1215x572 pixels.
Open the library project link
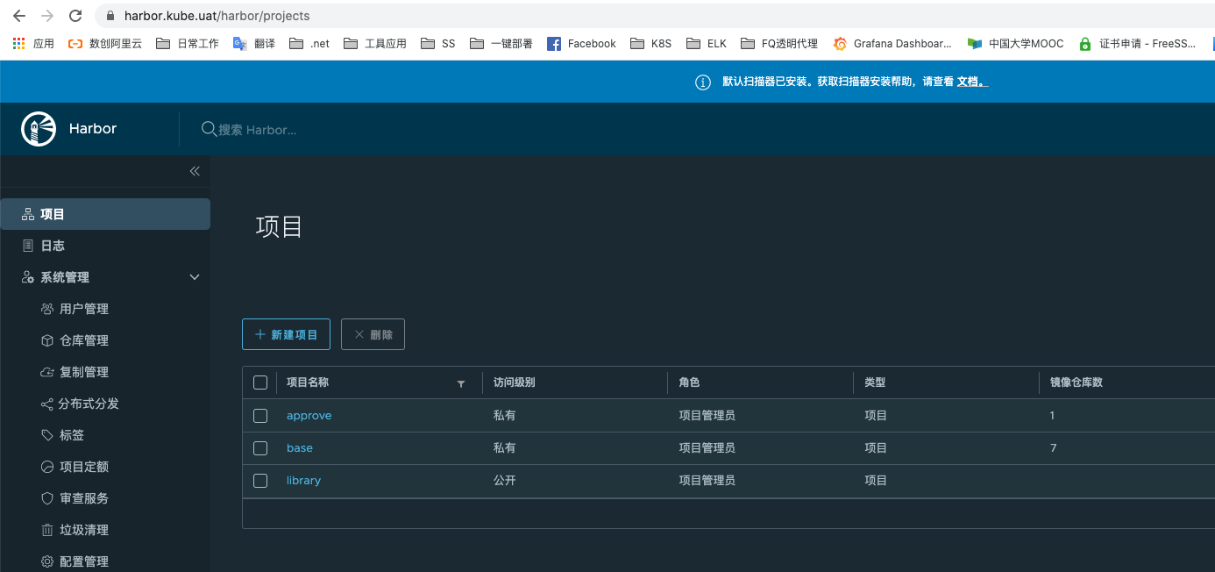303,481
